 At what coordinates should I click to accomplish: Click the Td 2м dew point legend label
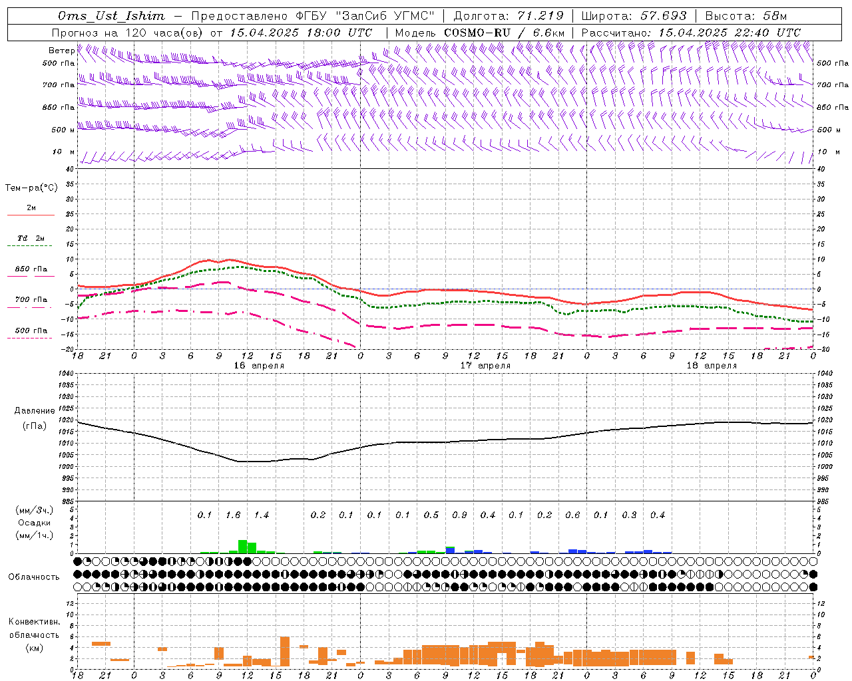pyautogui.click(x=31, y=238)
